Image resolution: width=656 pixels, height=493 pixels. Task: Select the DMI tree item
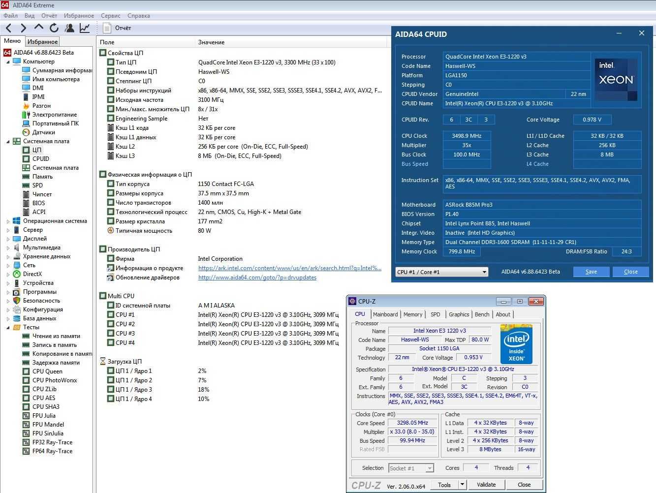click(x=38, y=88)
